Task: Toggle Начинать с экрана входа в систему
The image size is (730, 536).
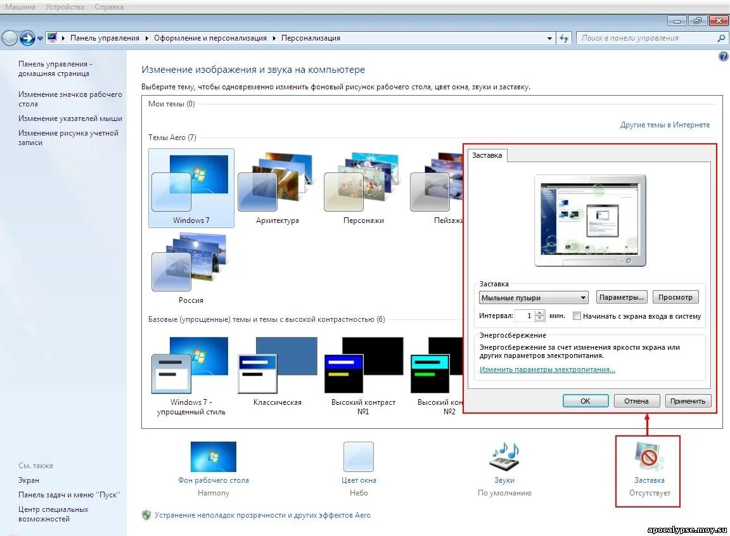Action: pyautogui.click(x=577, y=316)
